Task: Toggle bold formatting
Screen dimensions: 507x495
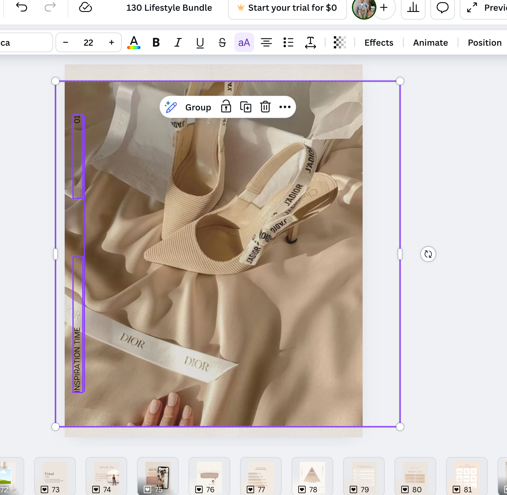Action: tap(156, 43)
